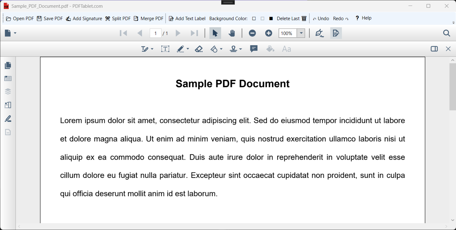Pick the white background color swatch
The height and width of the screenshot is (230, 456).
point(254,19)
